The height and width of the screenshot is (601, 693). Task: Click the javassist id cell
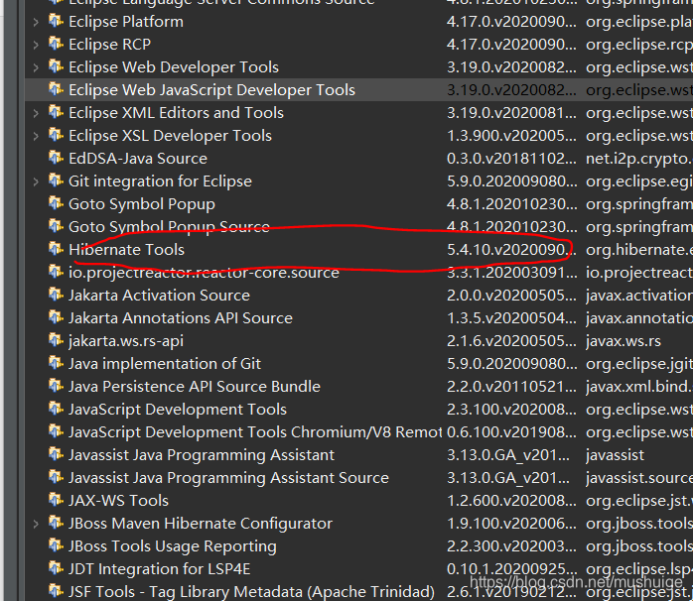pyautogui.click(x=616, y=455)
